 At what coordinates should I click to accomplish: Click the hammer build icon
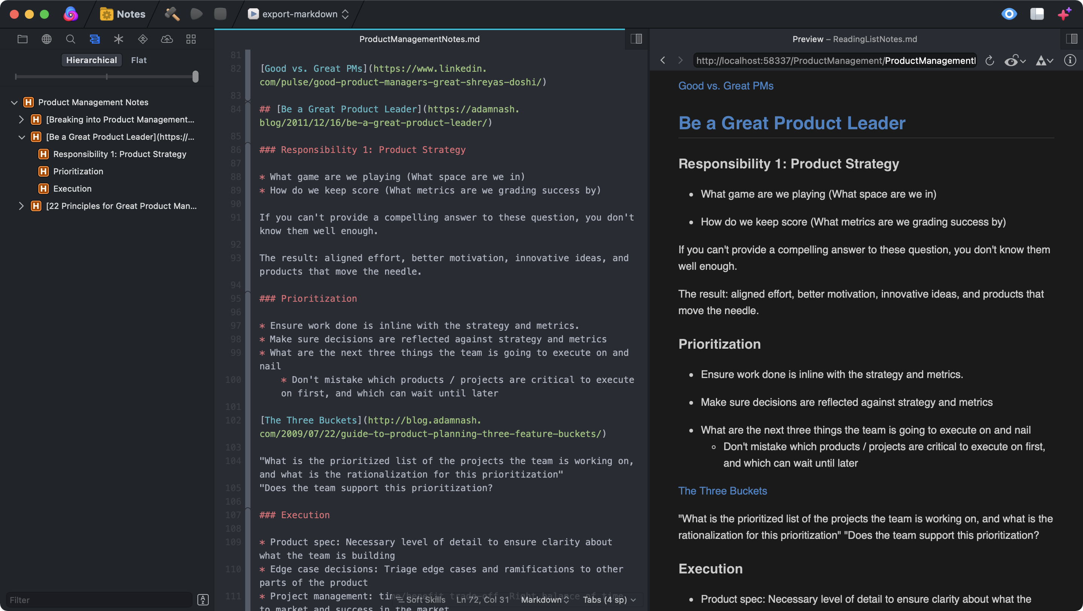coord(172,14)
